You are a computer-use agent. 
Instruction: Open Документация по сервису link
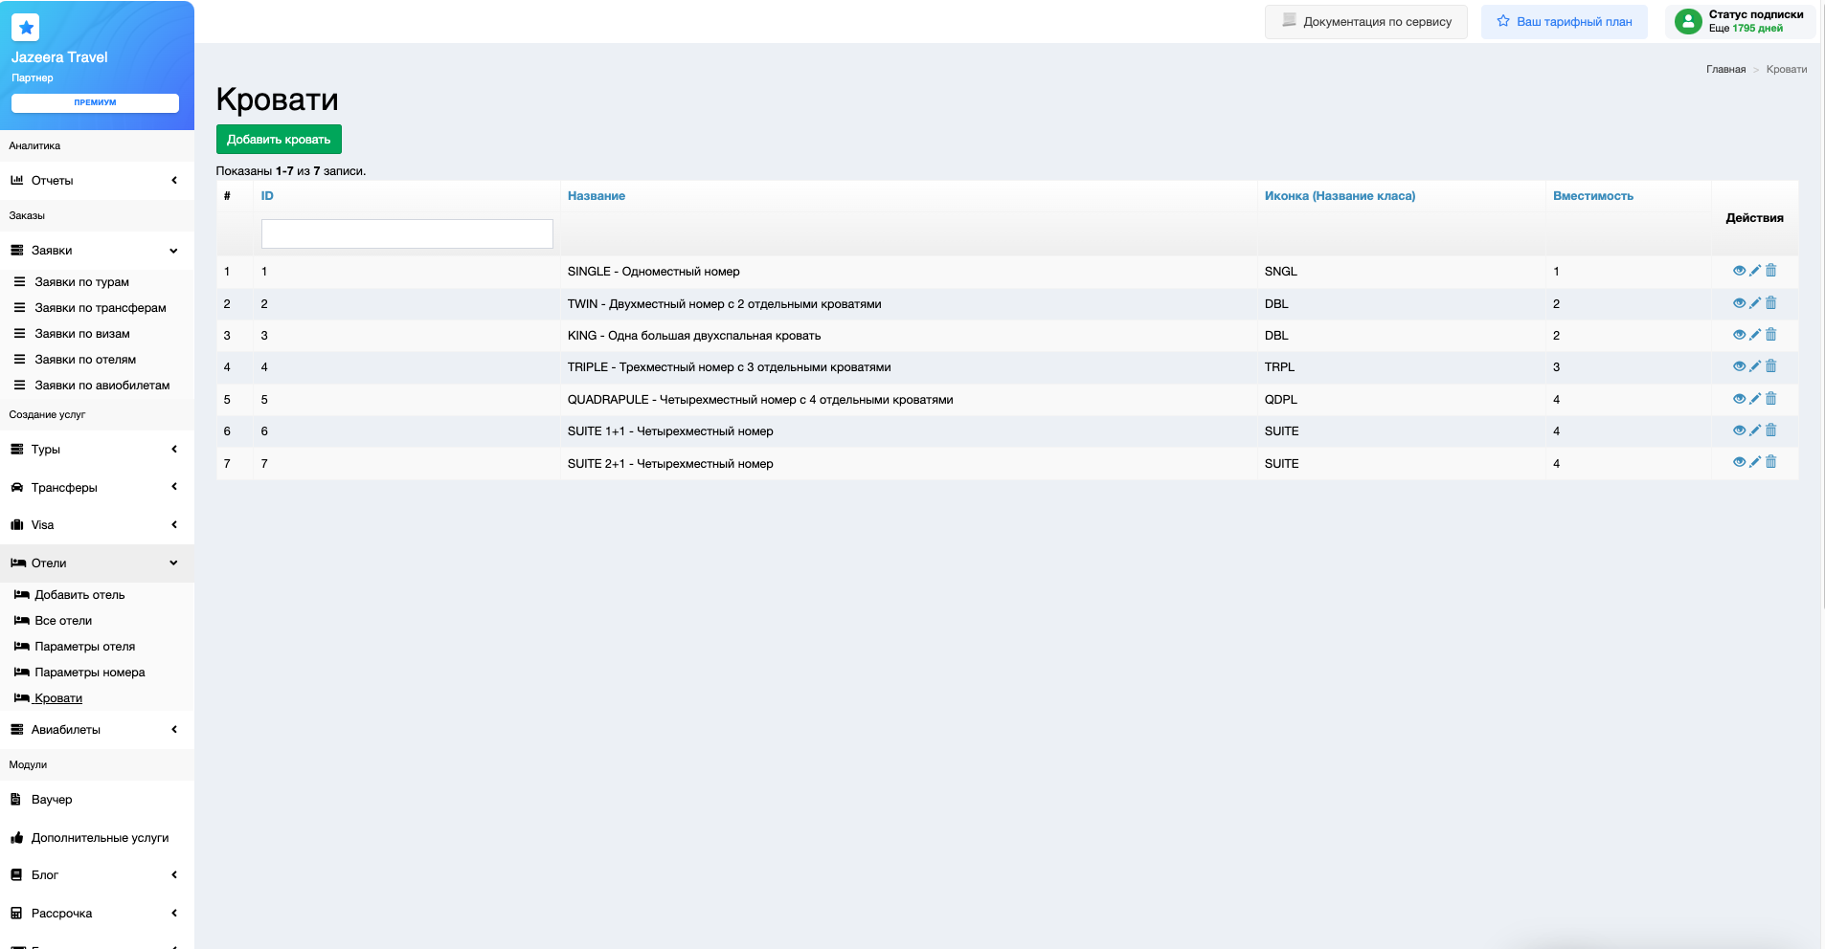click(1366, 22)
